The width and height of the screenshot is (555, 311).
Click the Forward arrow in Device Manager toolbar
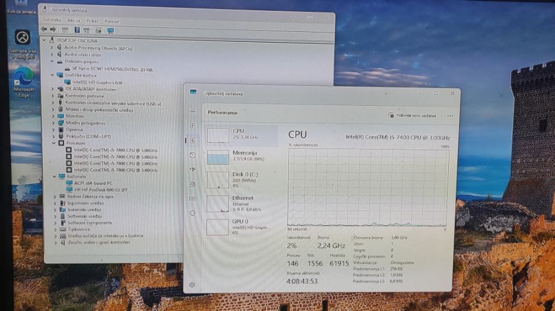coord(52,29)
